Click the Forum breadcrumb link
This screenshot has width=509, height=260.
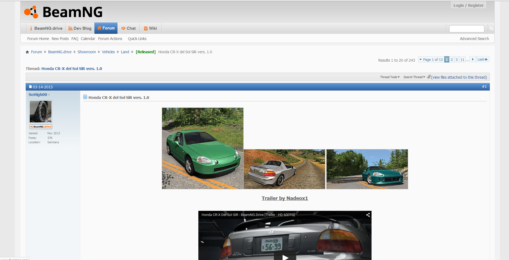tap(37, 52)
